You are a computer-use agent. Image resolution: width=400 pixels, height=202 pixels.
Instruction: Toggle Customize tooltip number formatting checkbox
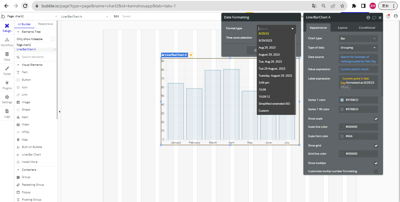pyautogui.click(x=376, y=171)
